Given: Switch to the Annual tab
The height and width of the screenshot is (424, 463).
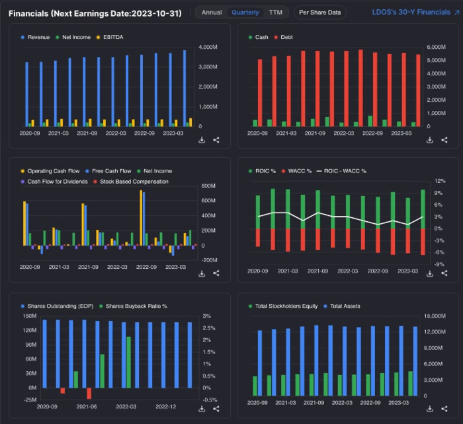Looking at the screenshot, I should coord(212,13).
